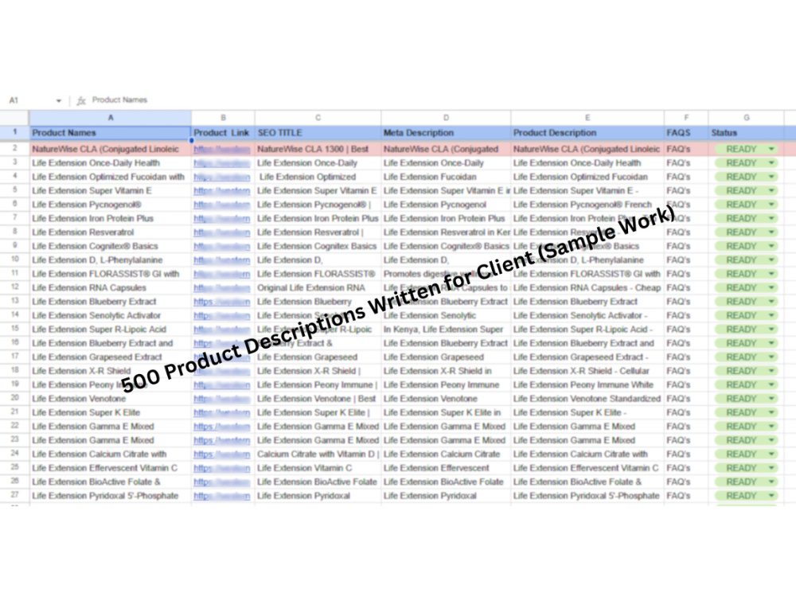Select cell Life Extension Super R-Lipoic Acid in column A
This screenshot has height=597, width=796.
coord(110,330)
